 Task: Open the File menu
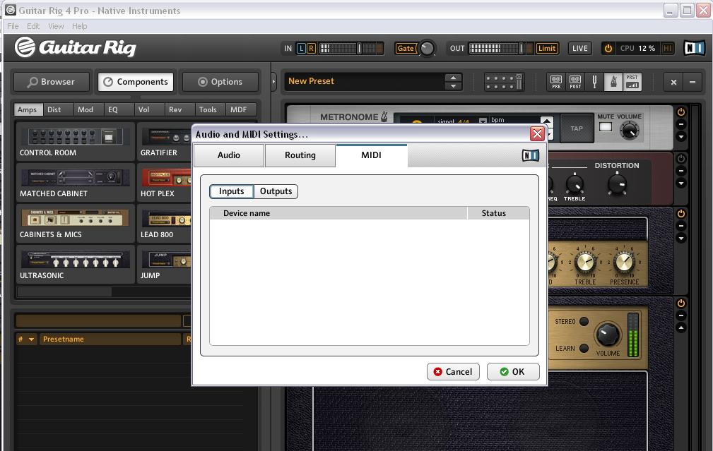point(13,26)
